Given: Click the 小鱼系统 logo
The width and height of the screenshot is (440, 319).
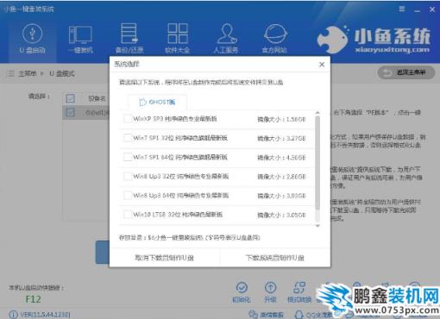Looking at the screenshot, I should [x=374, y=39].
